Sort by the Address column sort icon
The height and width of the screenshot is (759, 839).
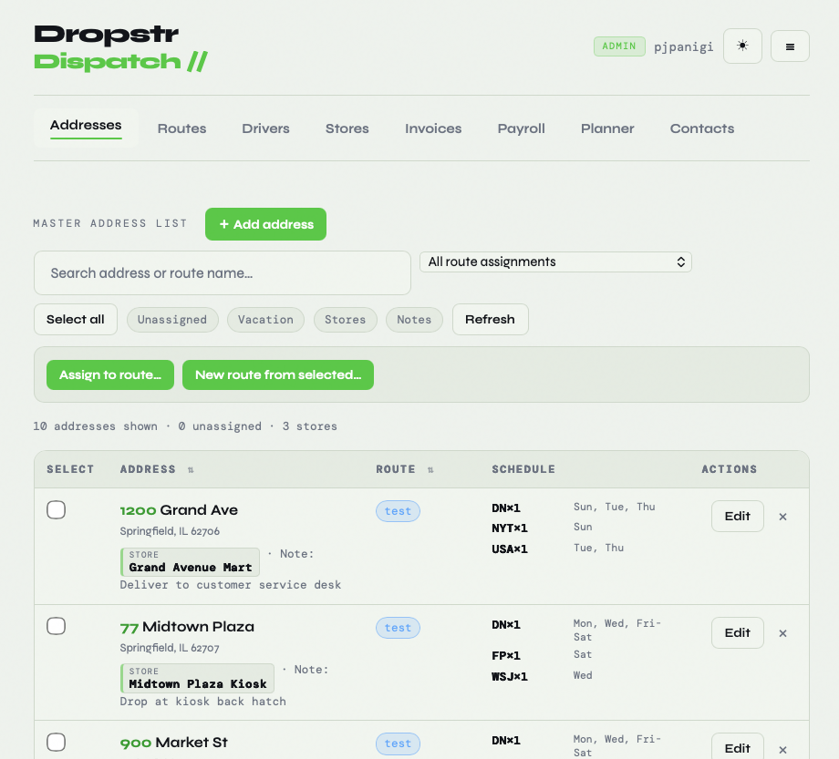click(191, 470)
